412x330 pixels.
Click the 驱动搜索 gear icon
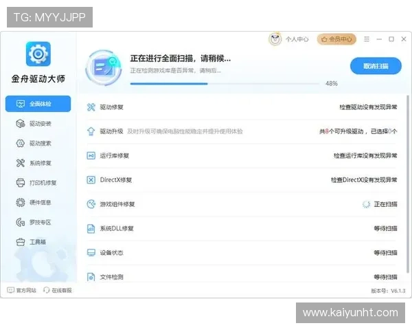[21, 143]
